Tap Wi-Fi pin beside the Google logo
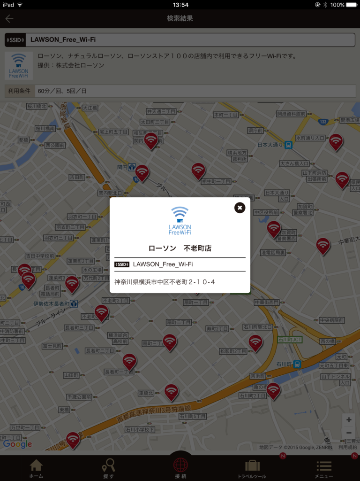 point(73,440)
